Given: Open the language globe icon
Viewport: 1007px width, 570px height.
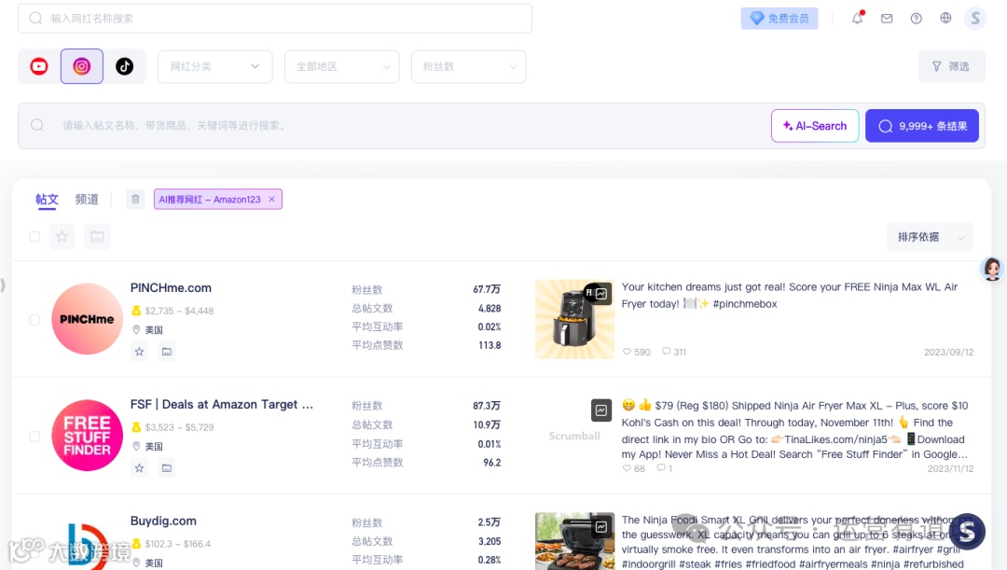Looking at the screenshot, I should 946,18.
